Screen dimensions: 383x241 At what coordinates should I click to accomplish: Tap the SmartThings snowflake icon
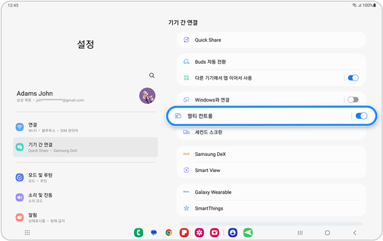tap(186, 208)
